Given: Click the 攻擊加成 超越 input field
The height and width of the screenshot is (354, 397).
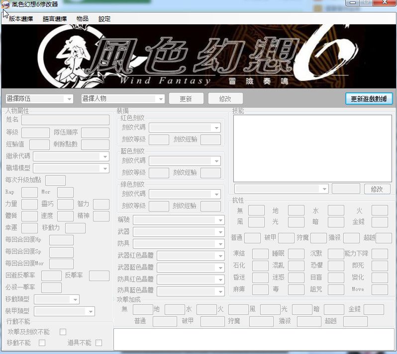Looking at the screenshot, I should 356,321.
